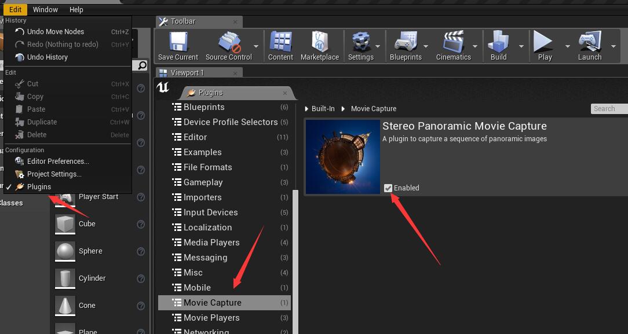Select the File Formats category
The image size is (628, 334).
(x=224, y=167)
